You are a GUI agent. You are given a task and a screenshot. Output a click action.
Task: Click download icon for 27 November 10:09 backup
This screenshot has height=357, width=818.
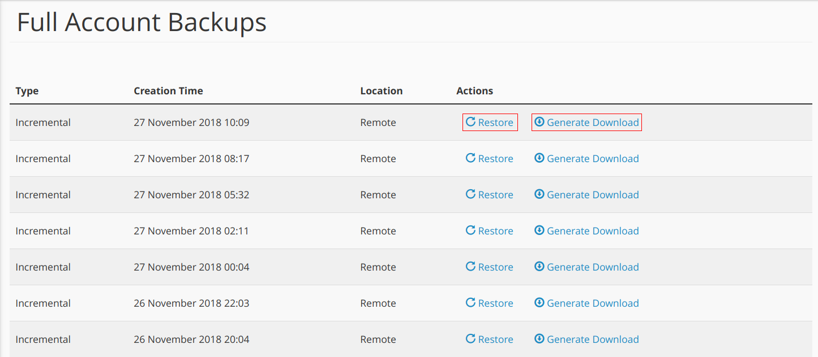[x=539, y=122]
